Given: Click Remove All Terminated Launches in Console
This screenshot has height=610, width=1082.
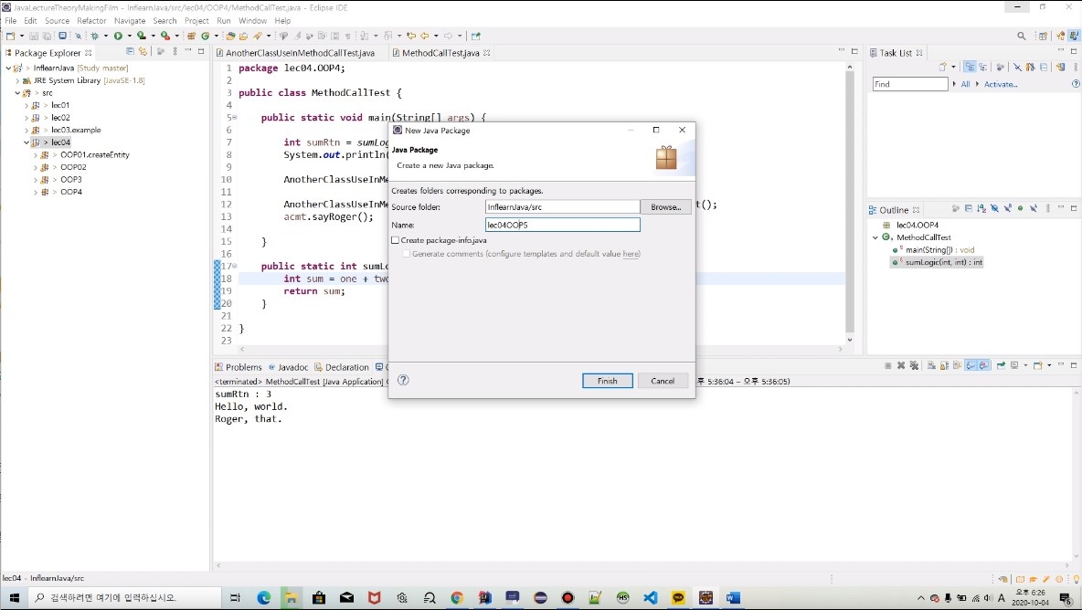Looking at the screenshot, I should (915, 365).
